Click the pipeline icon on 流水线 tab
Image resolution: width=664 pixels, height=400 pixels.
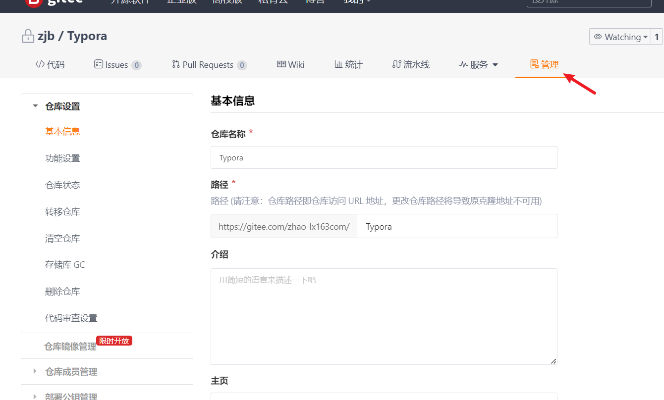tap(397, 64)
